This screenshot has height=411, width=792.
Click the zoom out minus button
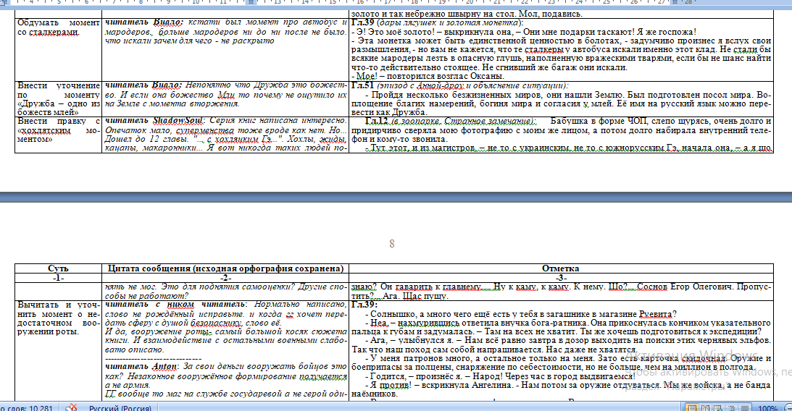pyautogui.click(x=787, y=407)
